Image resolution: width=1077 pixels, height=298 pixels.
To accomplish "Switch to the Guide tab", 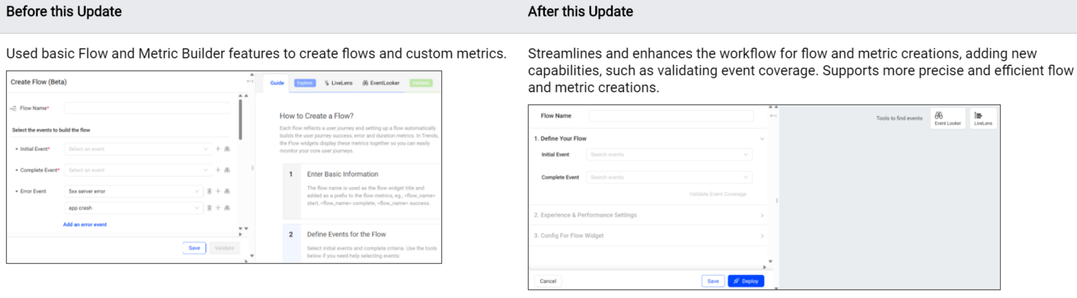I will click(x=277, y=83).
